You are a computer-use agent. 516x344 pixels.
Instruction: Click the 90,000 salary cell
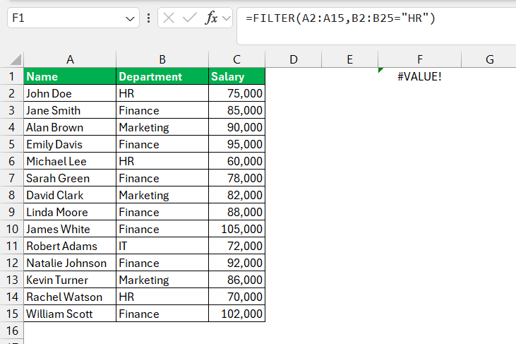236,127
